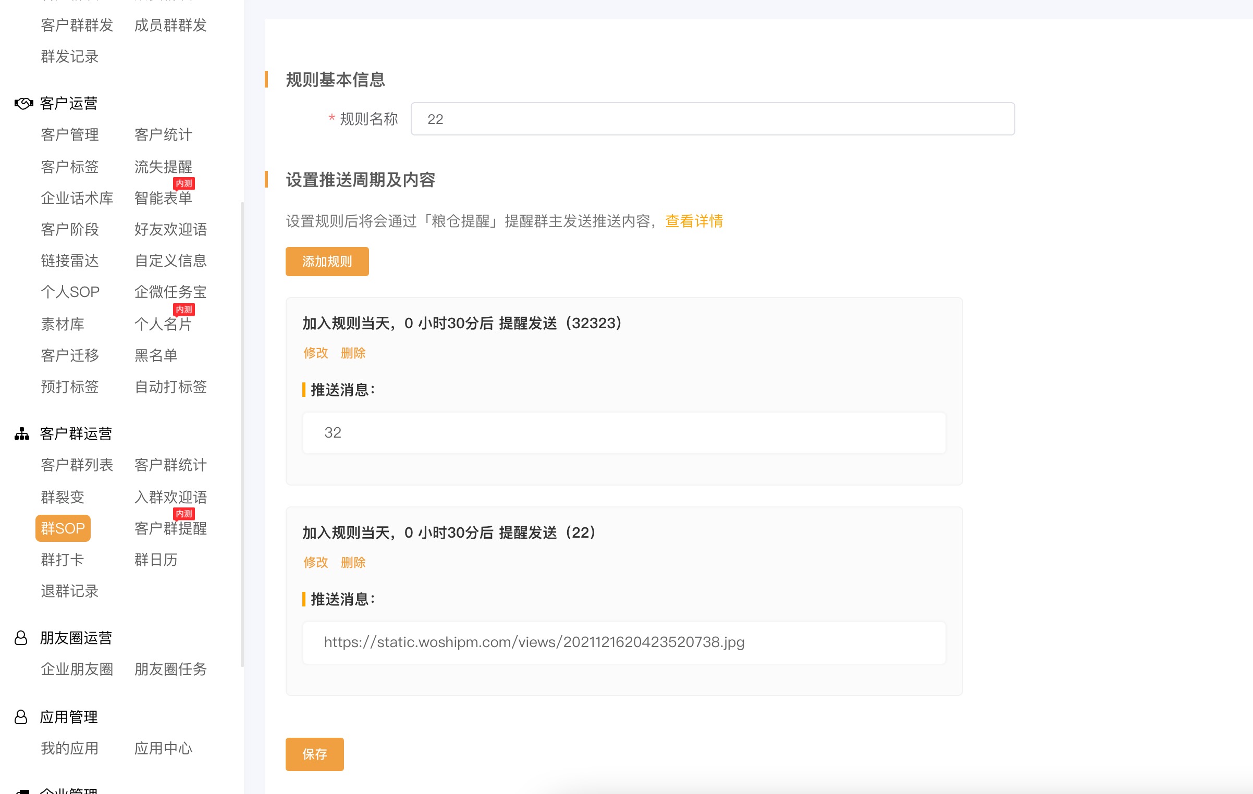Open 客户群列表 from the sidebar
Screen dimensions: 1253x794
tap(77, 465)
